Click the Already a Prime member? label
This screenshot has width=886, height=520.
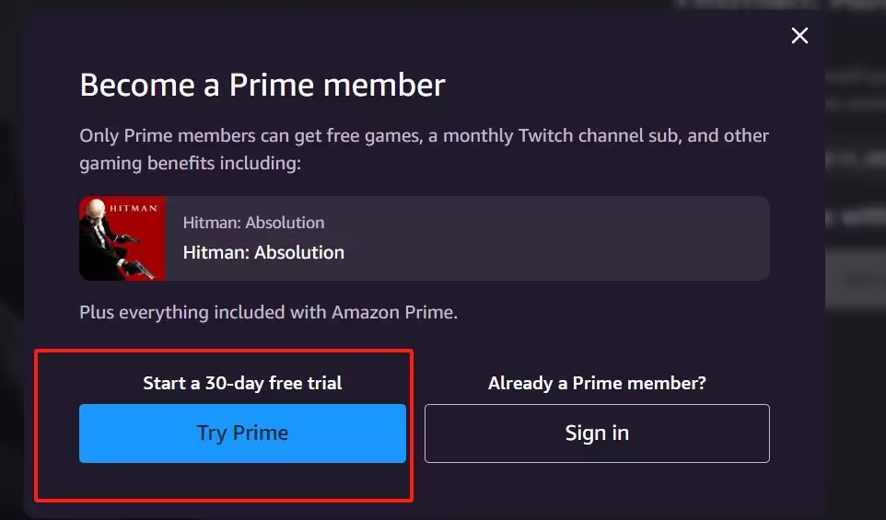click(597, 383)
